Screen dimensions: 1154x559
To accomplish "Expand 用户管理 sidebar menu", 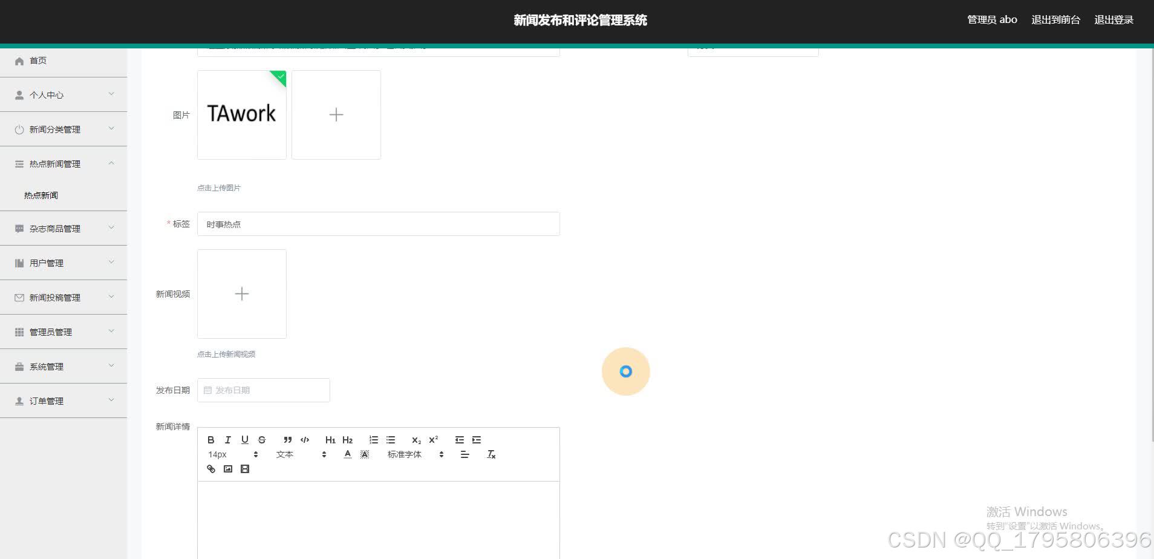I will (x=64, y=263).
